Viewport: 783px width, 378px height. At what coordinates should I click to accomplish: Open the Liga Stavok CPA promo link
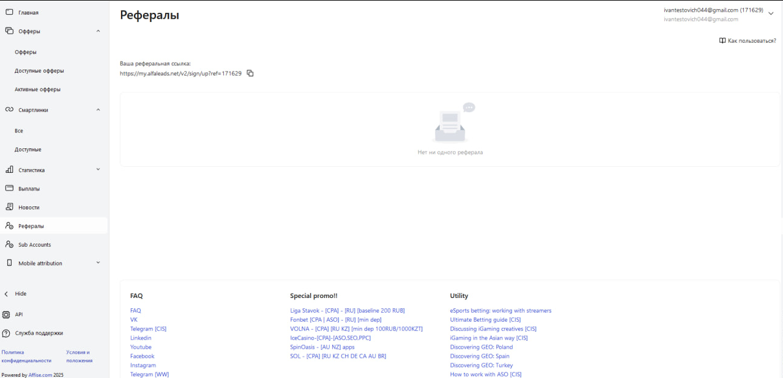pos(347,311)
